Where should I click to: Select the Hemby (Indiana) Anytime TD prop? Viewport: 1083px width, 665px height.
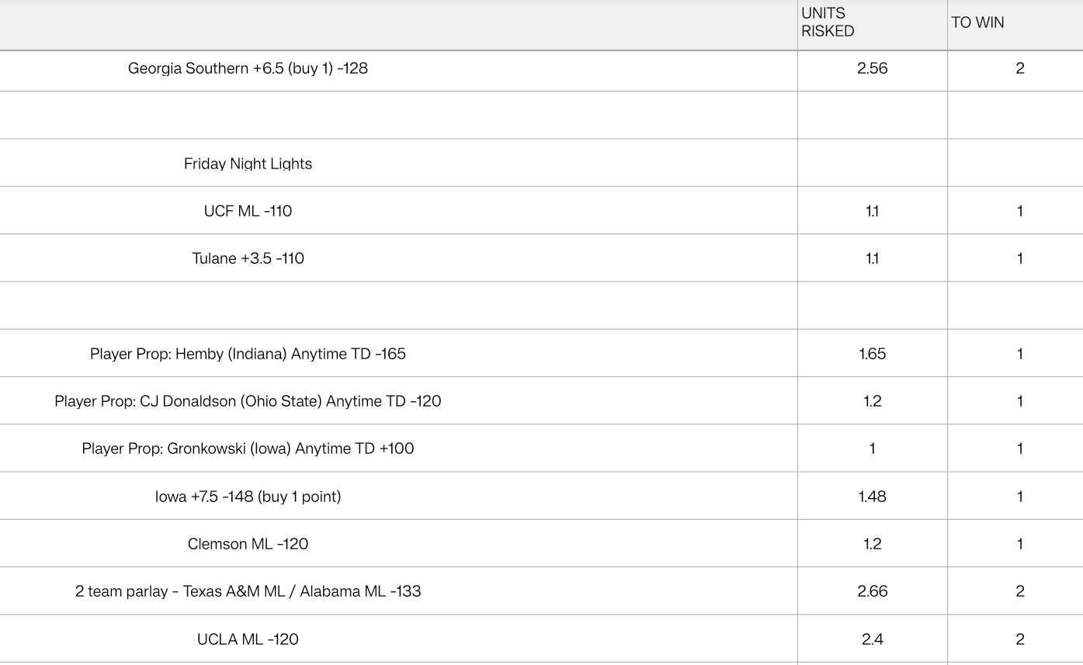coord(248,354)
